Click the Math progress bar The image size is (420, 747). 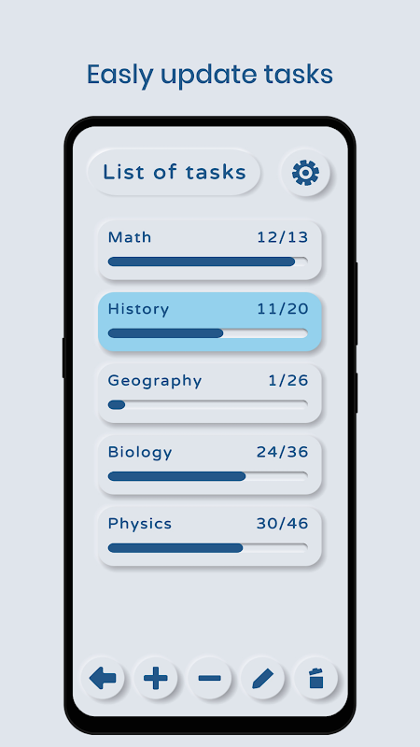[207, 261]
